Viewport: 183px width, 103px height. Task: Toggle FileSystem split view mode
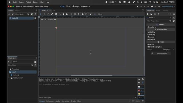coord(35,62)
